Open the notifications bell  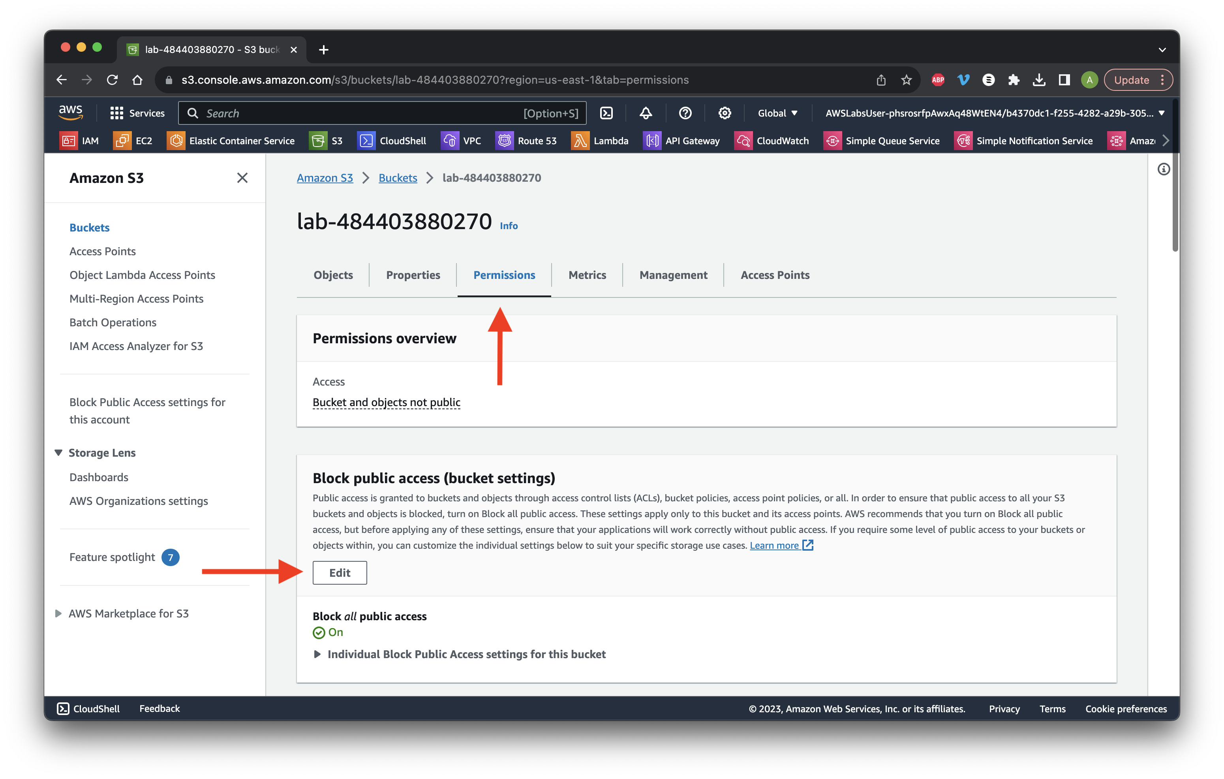point(646,113)
